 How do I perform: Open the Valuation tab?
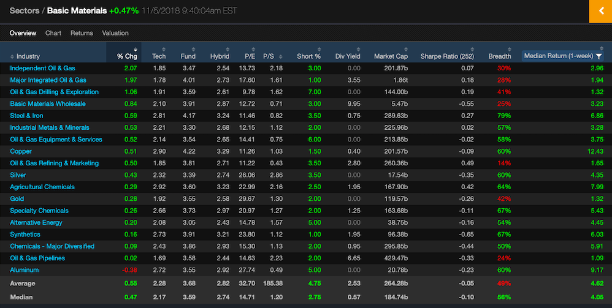pos(115,33)
